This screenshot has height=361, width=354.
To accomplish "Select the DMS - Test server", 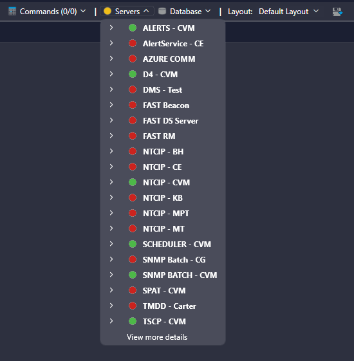I will pos(163,89).
